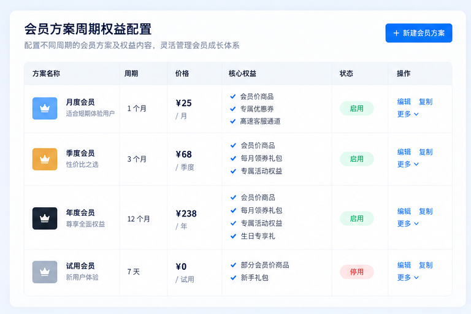The height and width of the screenshot is (314, 471).
Task: Select the 季度会员 plan name
Action: pyautogui.click(x=80, y=153)
